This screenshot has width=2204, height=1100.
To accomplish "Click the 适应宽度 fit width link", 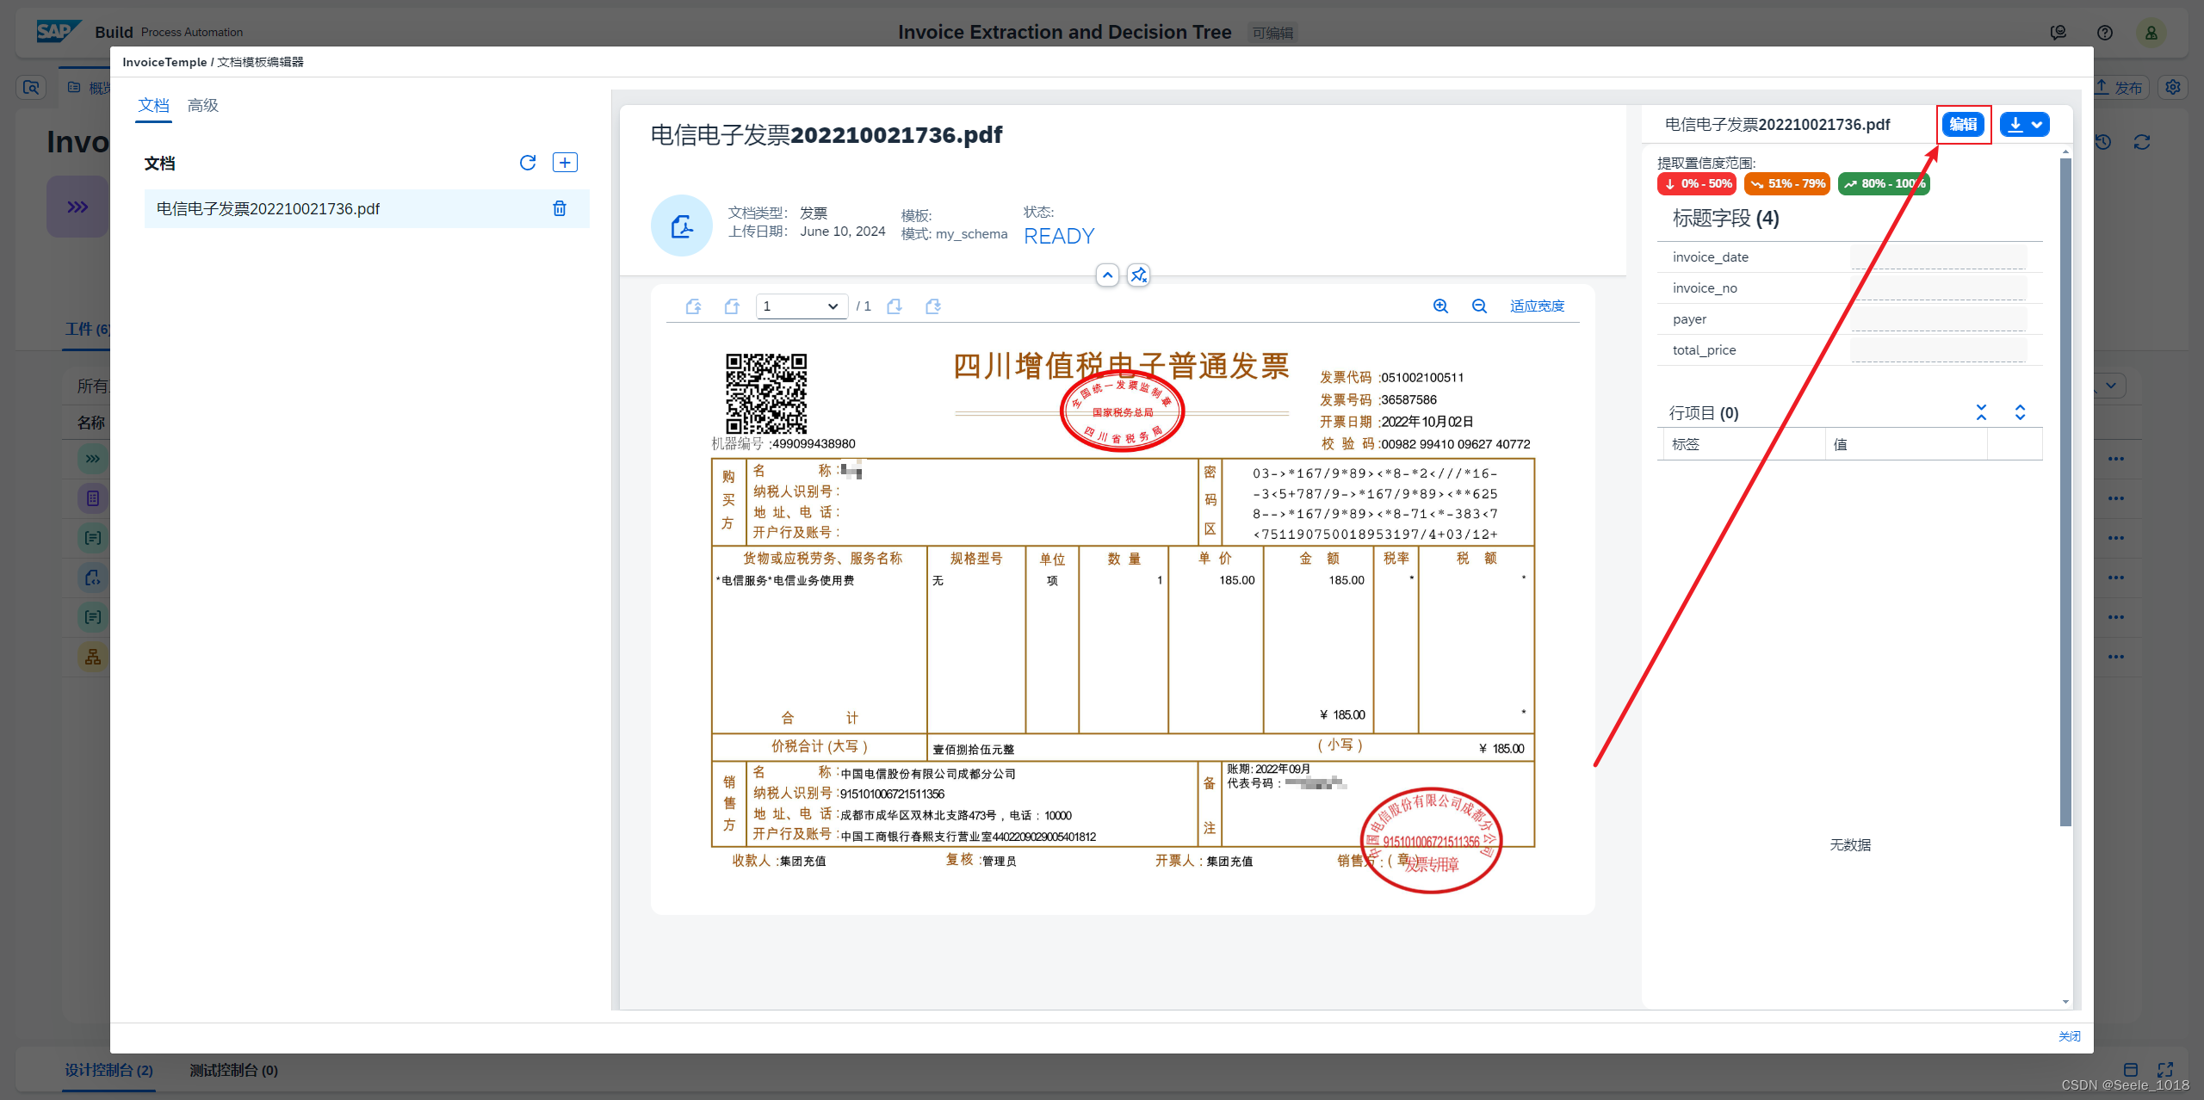I will [1537, 306].
